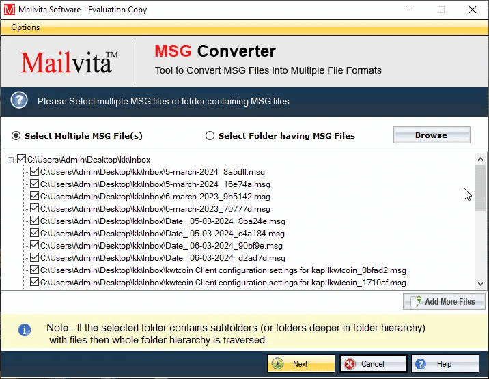Select the Date_ 05-03-2024_8ba24e.msg row
This screenshot has height=379, width=489.
(x=163, y=221)
